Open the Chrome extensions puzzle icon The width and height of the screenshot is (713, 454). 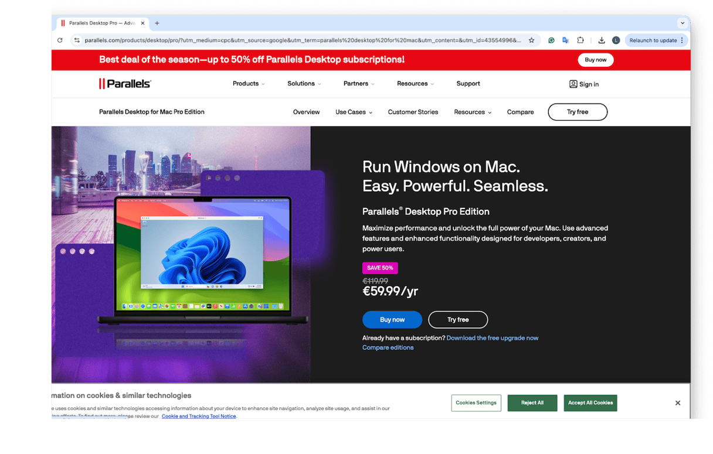coord(580,40)
